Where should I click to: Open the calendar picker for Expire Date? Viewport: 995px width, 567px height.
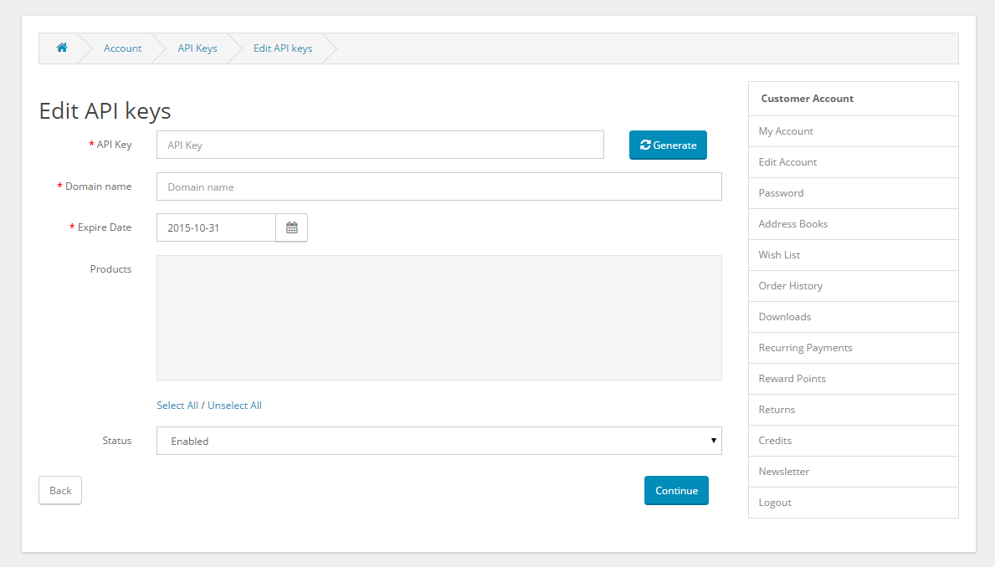pyautogui.click(x=291, y=227)
